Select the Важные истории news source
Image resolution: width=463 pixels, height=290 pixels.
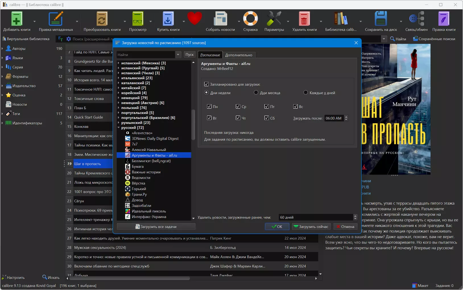(x=146, y=172)
